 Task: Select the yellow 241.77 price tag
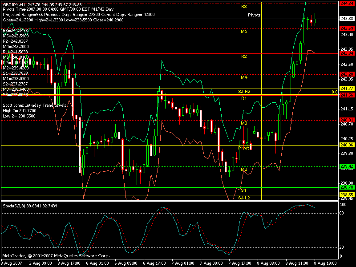point(346,89)
